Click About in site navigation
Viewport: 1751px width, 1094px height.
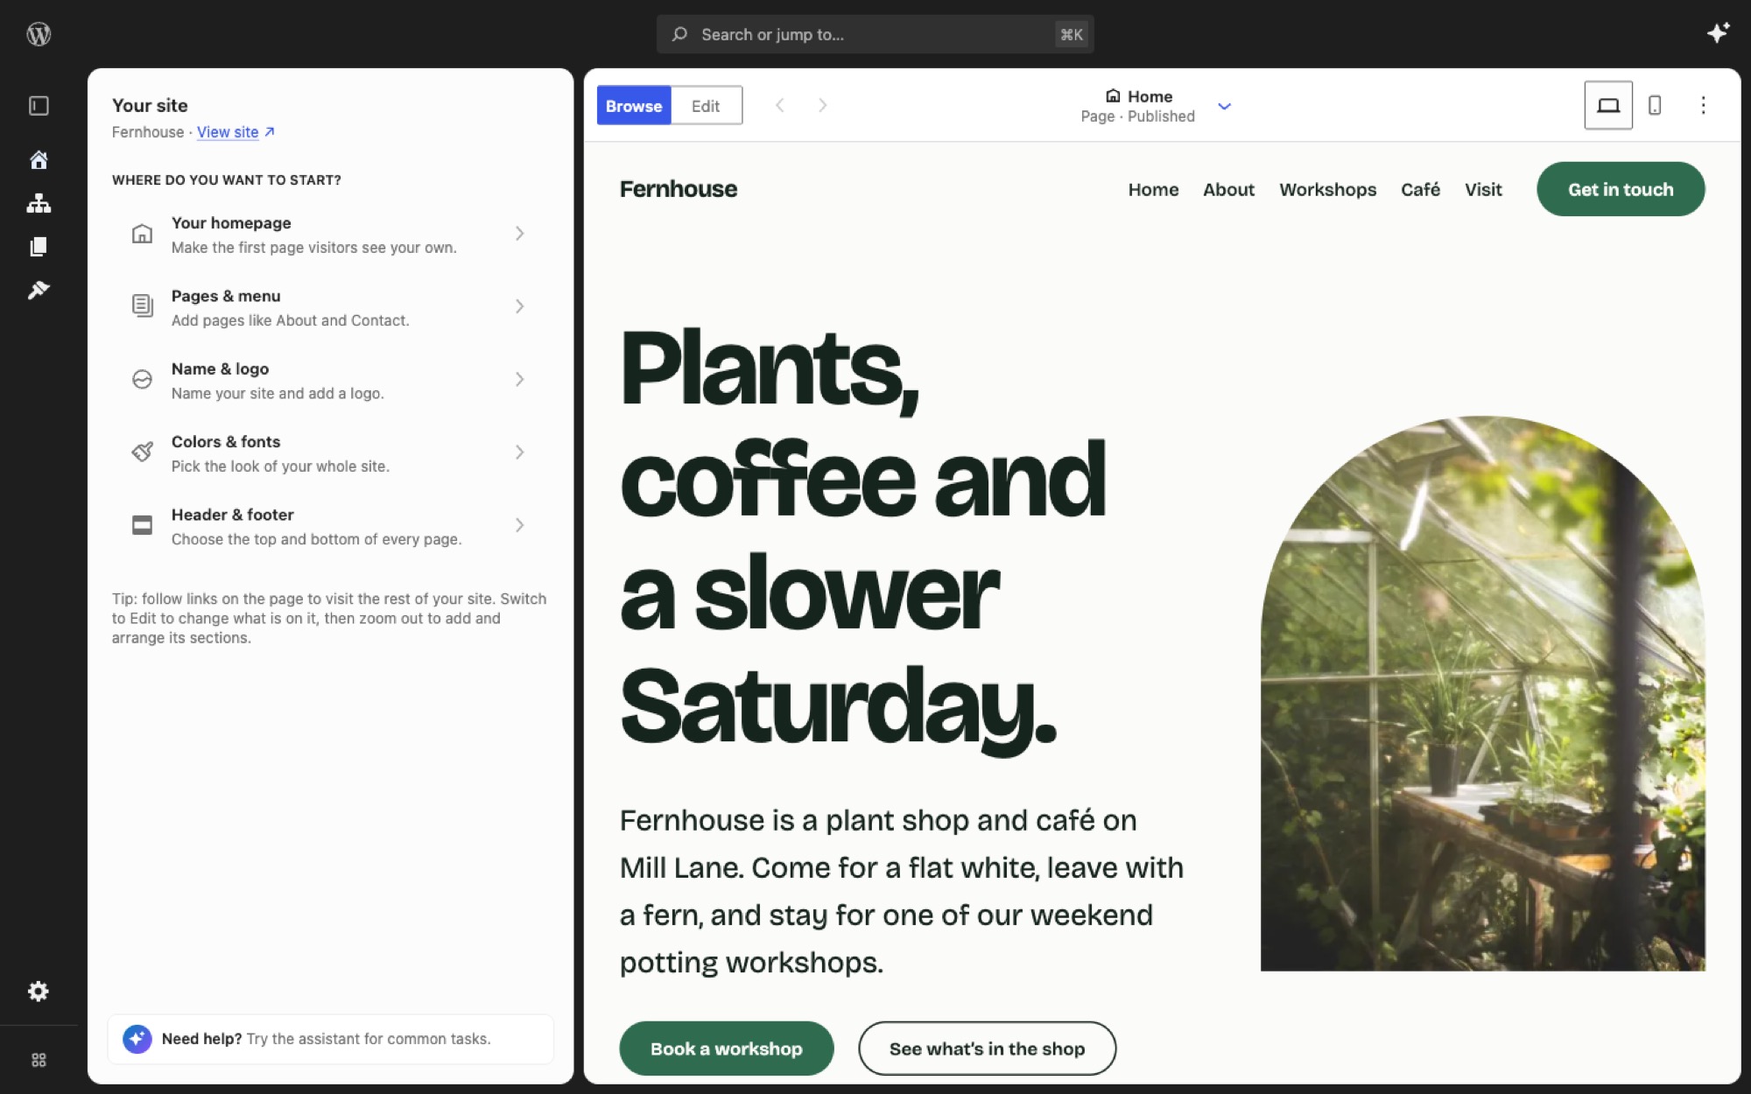tap(1228, 189)
